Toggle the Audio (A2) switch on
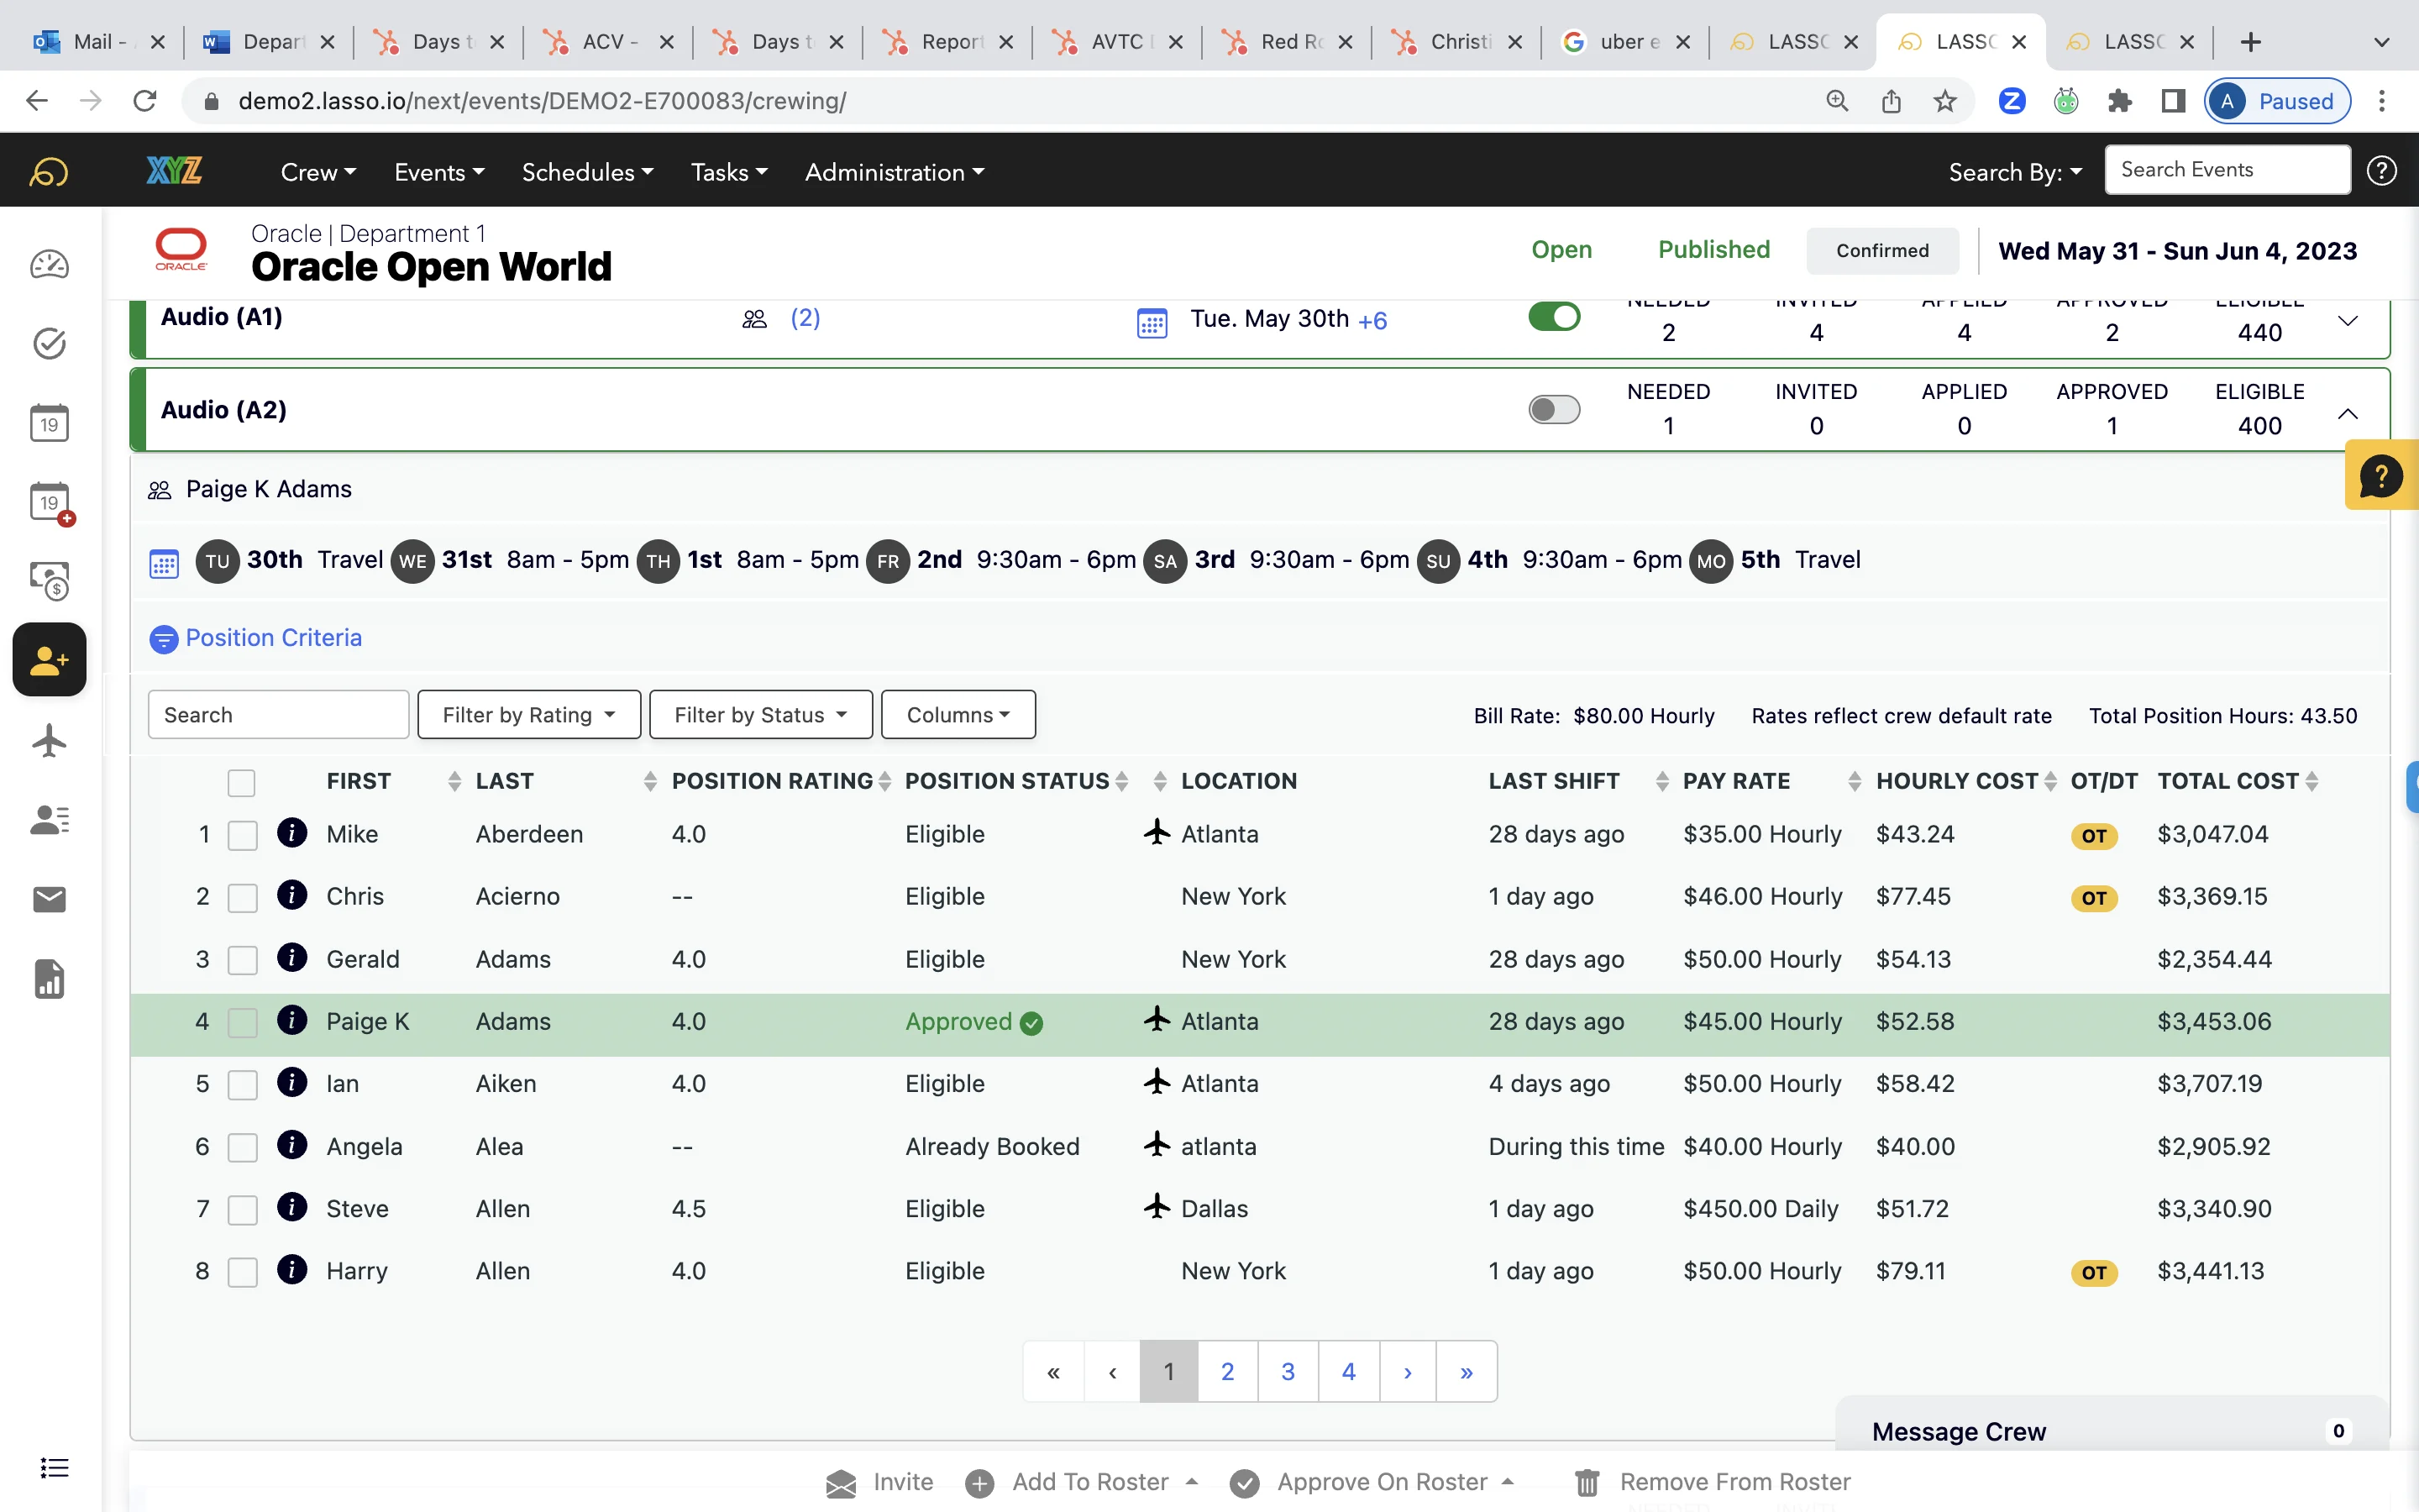Image resolution: width=2419 pixels, height=1512 pixels. (1553, 409)
